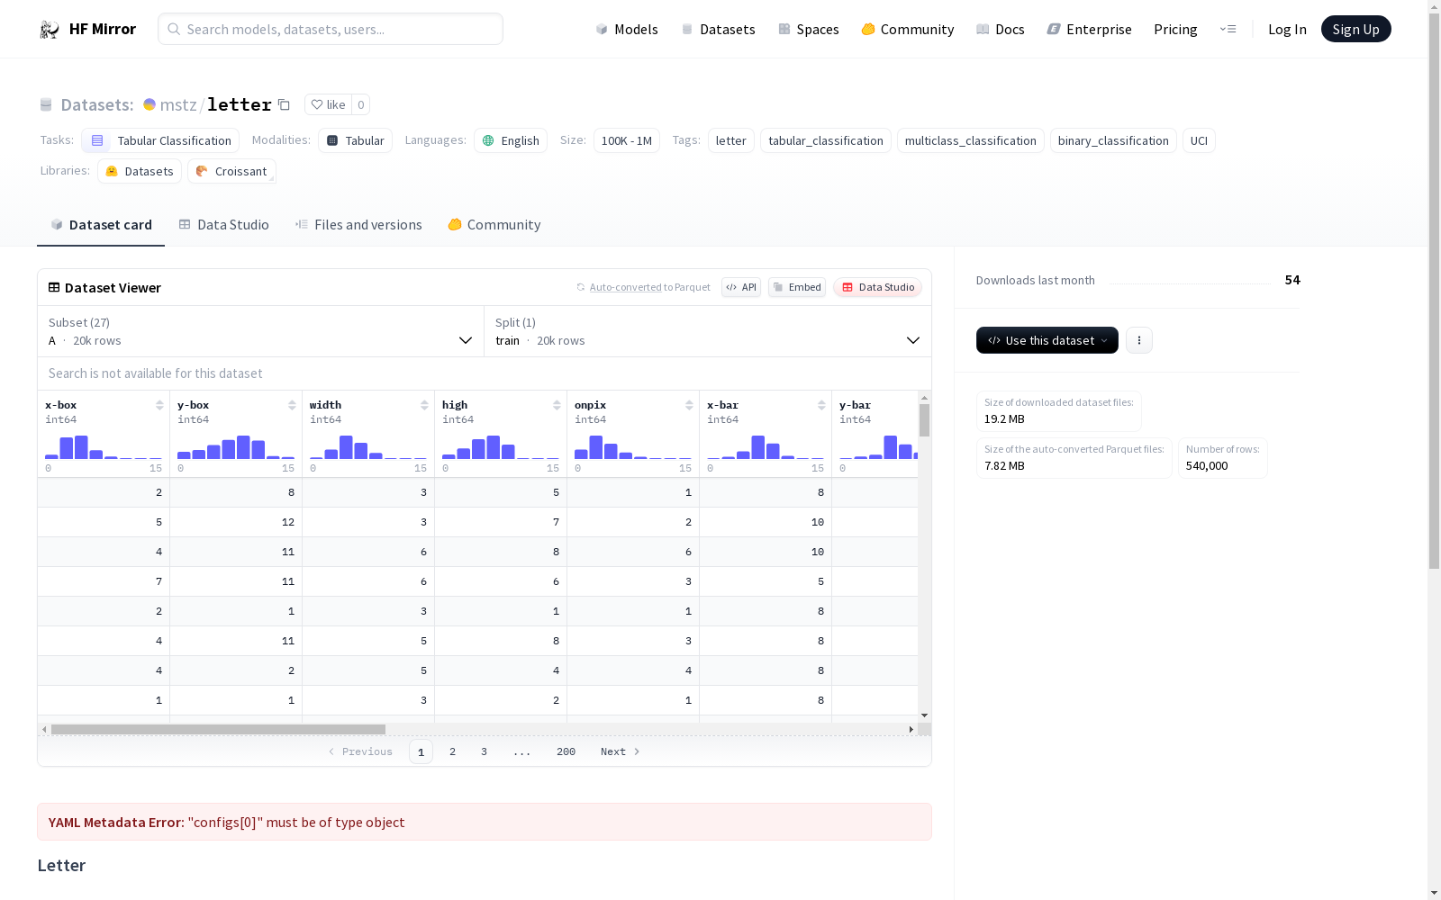The height and width of the screenshot is (900, 1441).
Task: Go to page 2 of viewer
Action: [452, 751]
